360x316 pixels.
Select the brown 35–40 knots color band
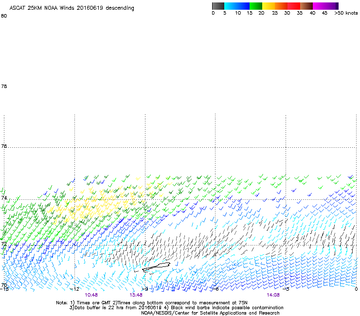pyautogui.click(x=306, y=6)
